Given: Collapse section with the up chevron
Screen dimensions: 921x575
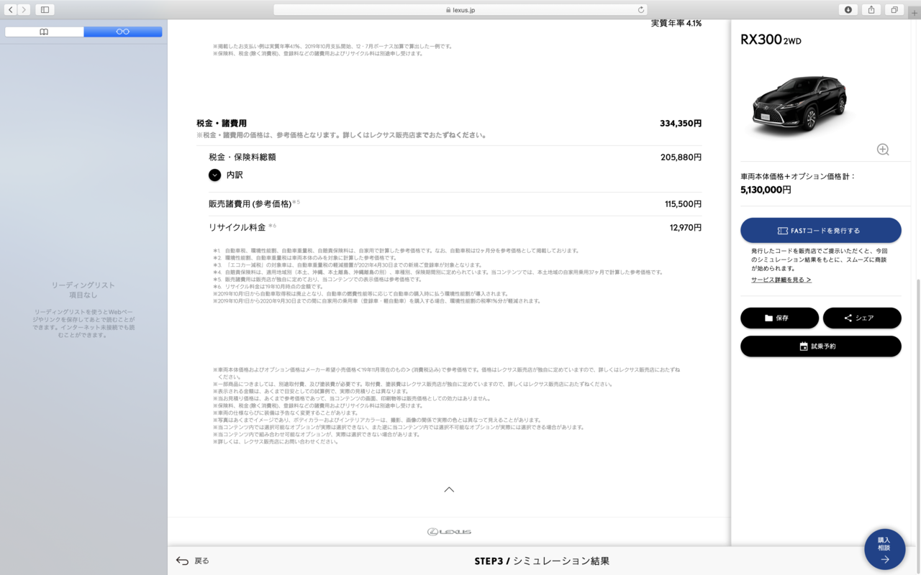Looking at the screenshot, I should [449, 489].
